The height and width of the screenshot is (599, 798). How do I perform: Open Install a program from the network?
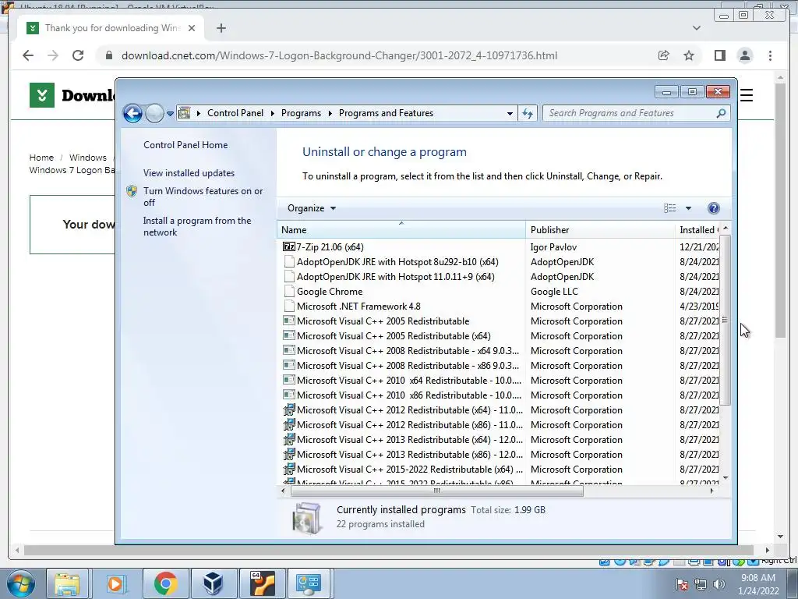point(197,226)
